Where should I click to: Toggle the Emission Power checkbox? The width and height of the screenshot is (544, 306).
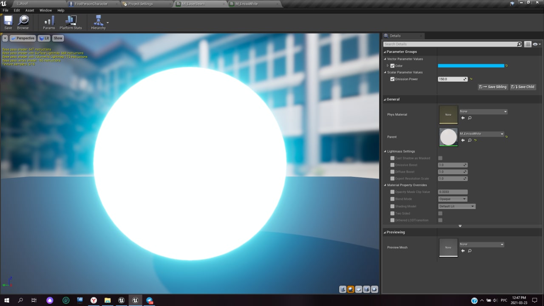392,79
